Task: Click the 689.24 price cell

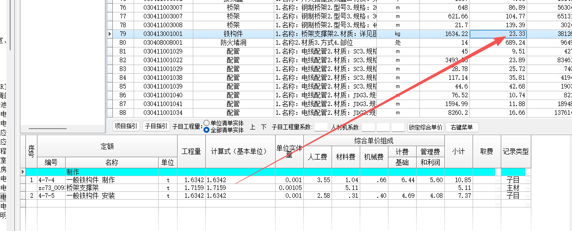Action: [x=498, y=42]
